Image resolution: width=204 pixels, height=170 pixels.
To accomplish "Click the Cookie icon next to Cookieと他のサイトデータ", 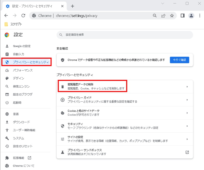I will tap(62, 113).
